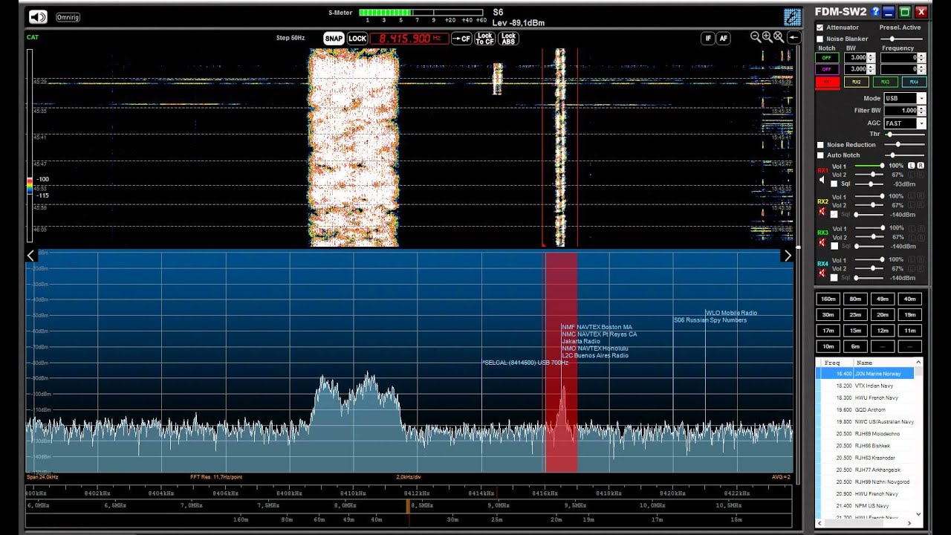951x535 pixels.
Task: Unmute RX2 speaker icon
Action: point(822,211)
